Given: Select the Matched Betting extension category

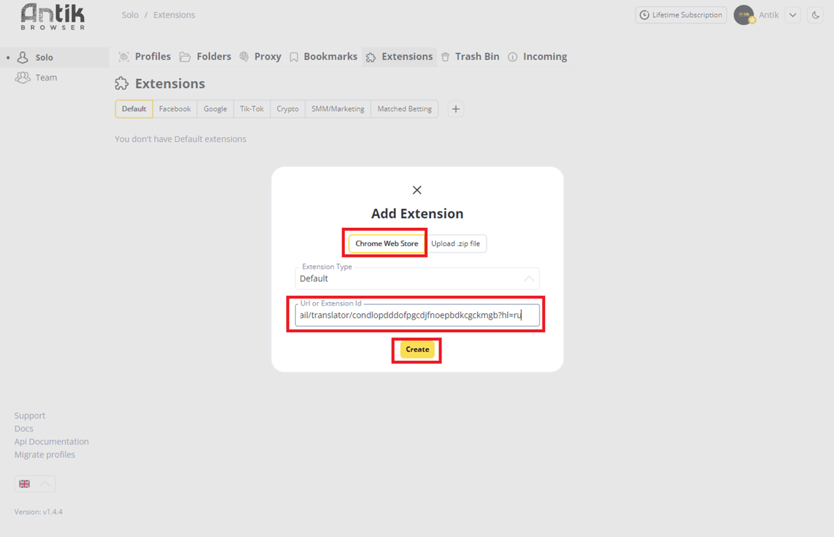Looking at the screenshot, I should [405, 109].
